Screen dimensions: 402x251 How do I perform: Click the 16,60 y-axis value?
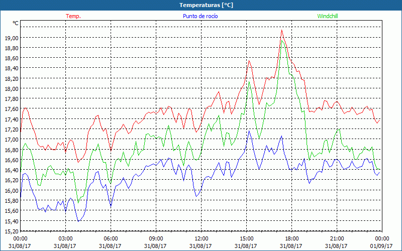point(12,160)
